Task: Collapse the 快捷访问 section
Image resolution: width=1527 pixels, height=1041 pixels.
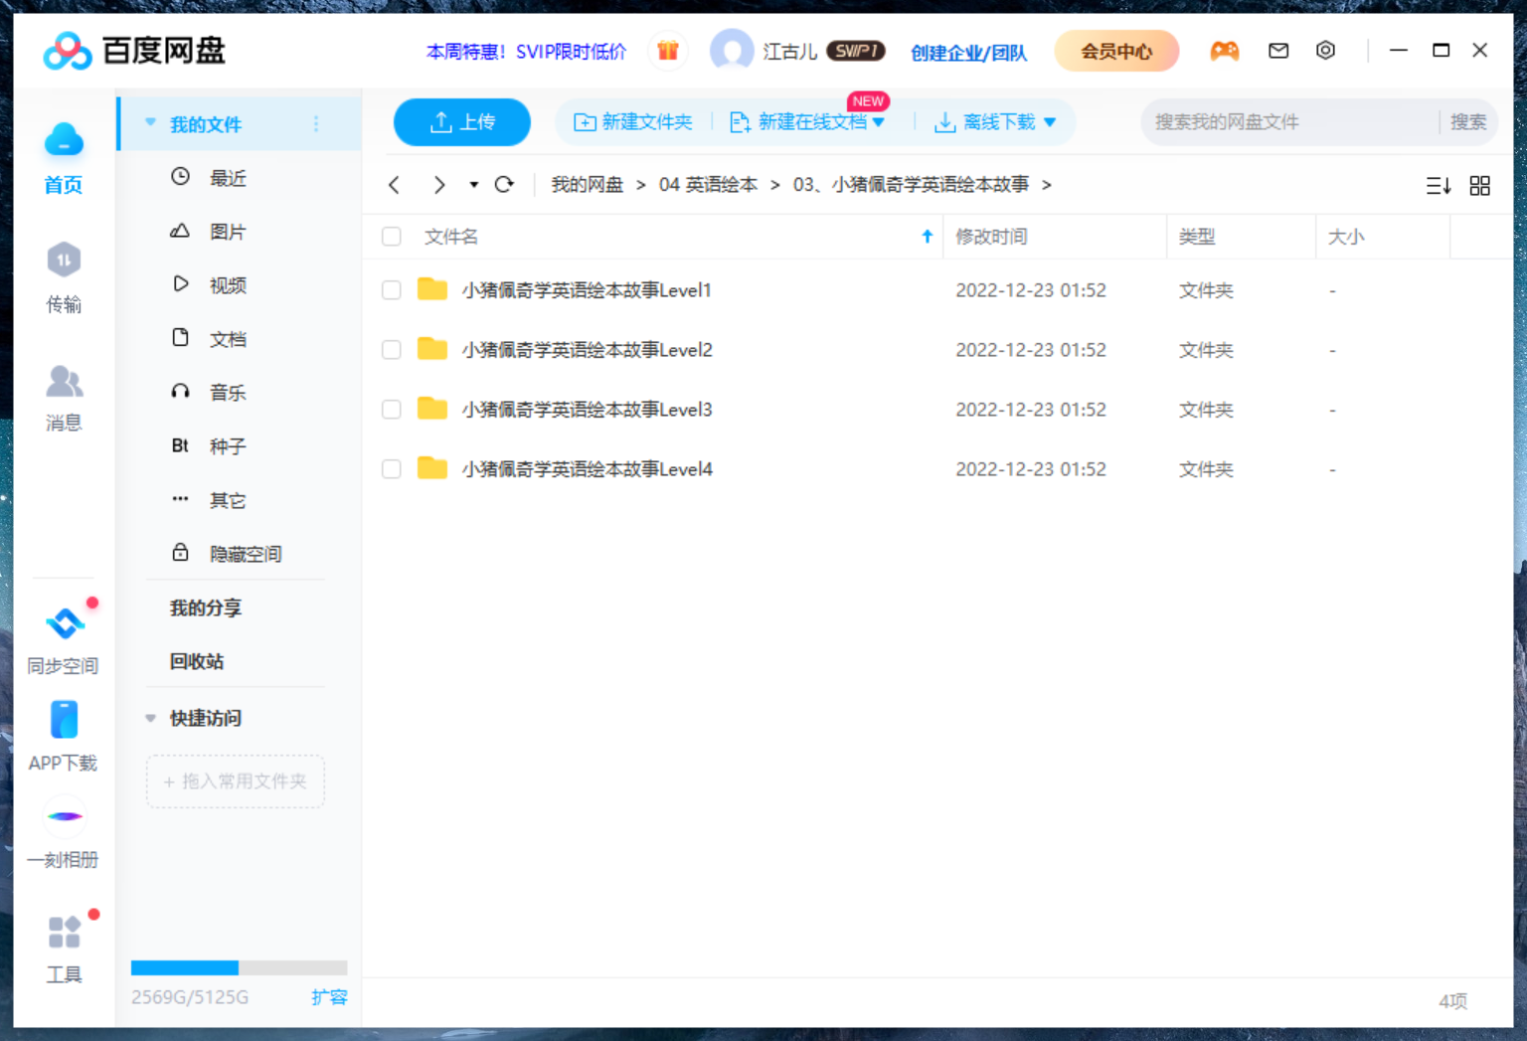Action: coord(150,718)
